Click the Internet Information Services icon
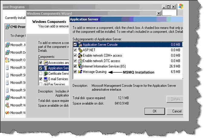This screenshot has height=138, width=204. (x=80, y=66)
